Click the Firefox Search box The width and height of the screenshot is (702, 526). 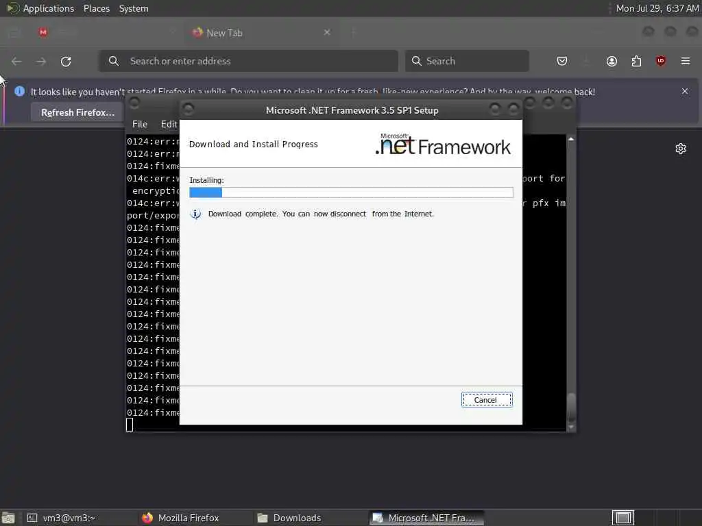point(467,61)
